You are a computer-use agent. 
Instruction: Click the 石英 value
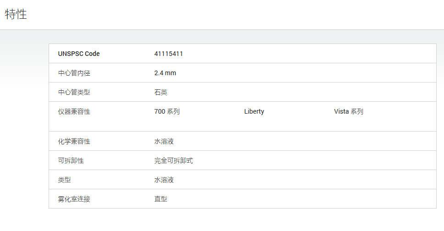click(161, 92)
